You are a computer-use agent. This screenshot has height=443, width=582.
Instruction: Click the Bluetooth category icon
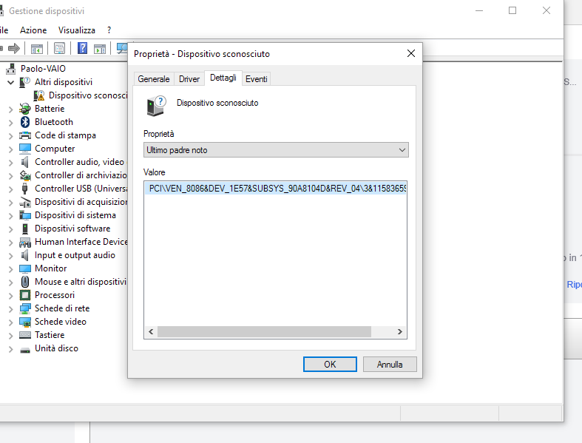[25, 122]
